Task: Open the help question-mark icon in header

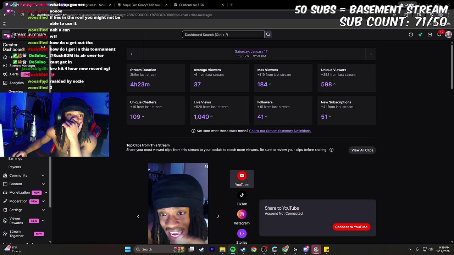Action: point(411,35)
